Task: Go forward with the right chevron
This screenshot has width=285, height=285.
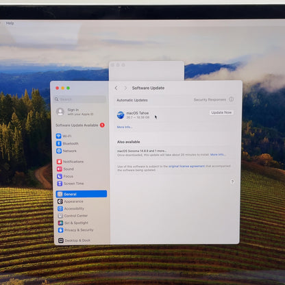Action: point(125,88)
